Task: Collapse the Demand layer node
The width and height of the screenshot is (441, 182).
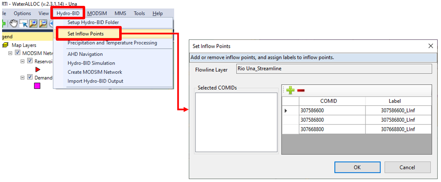Action: [x=23, y=77]
